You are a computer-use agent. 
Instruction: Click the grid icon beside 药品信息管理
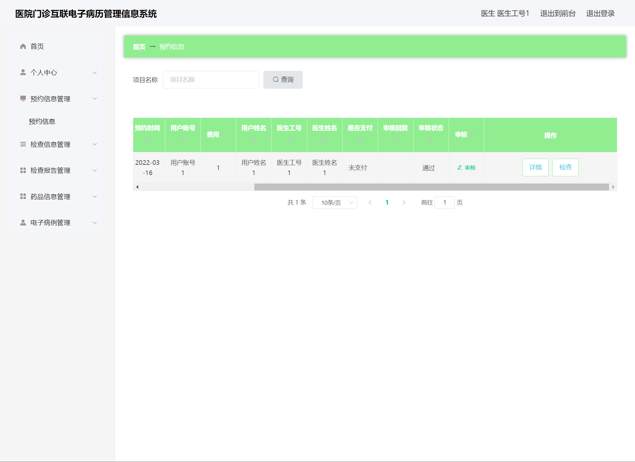[23, 196]
